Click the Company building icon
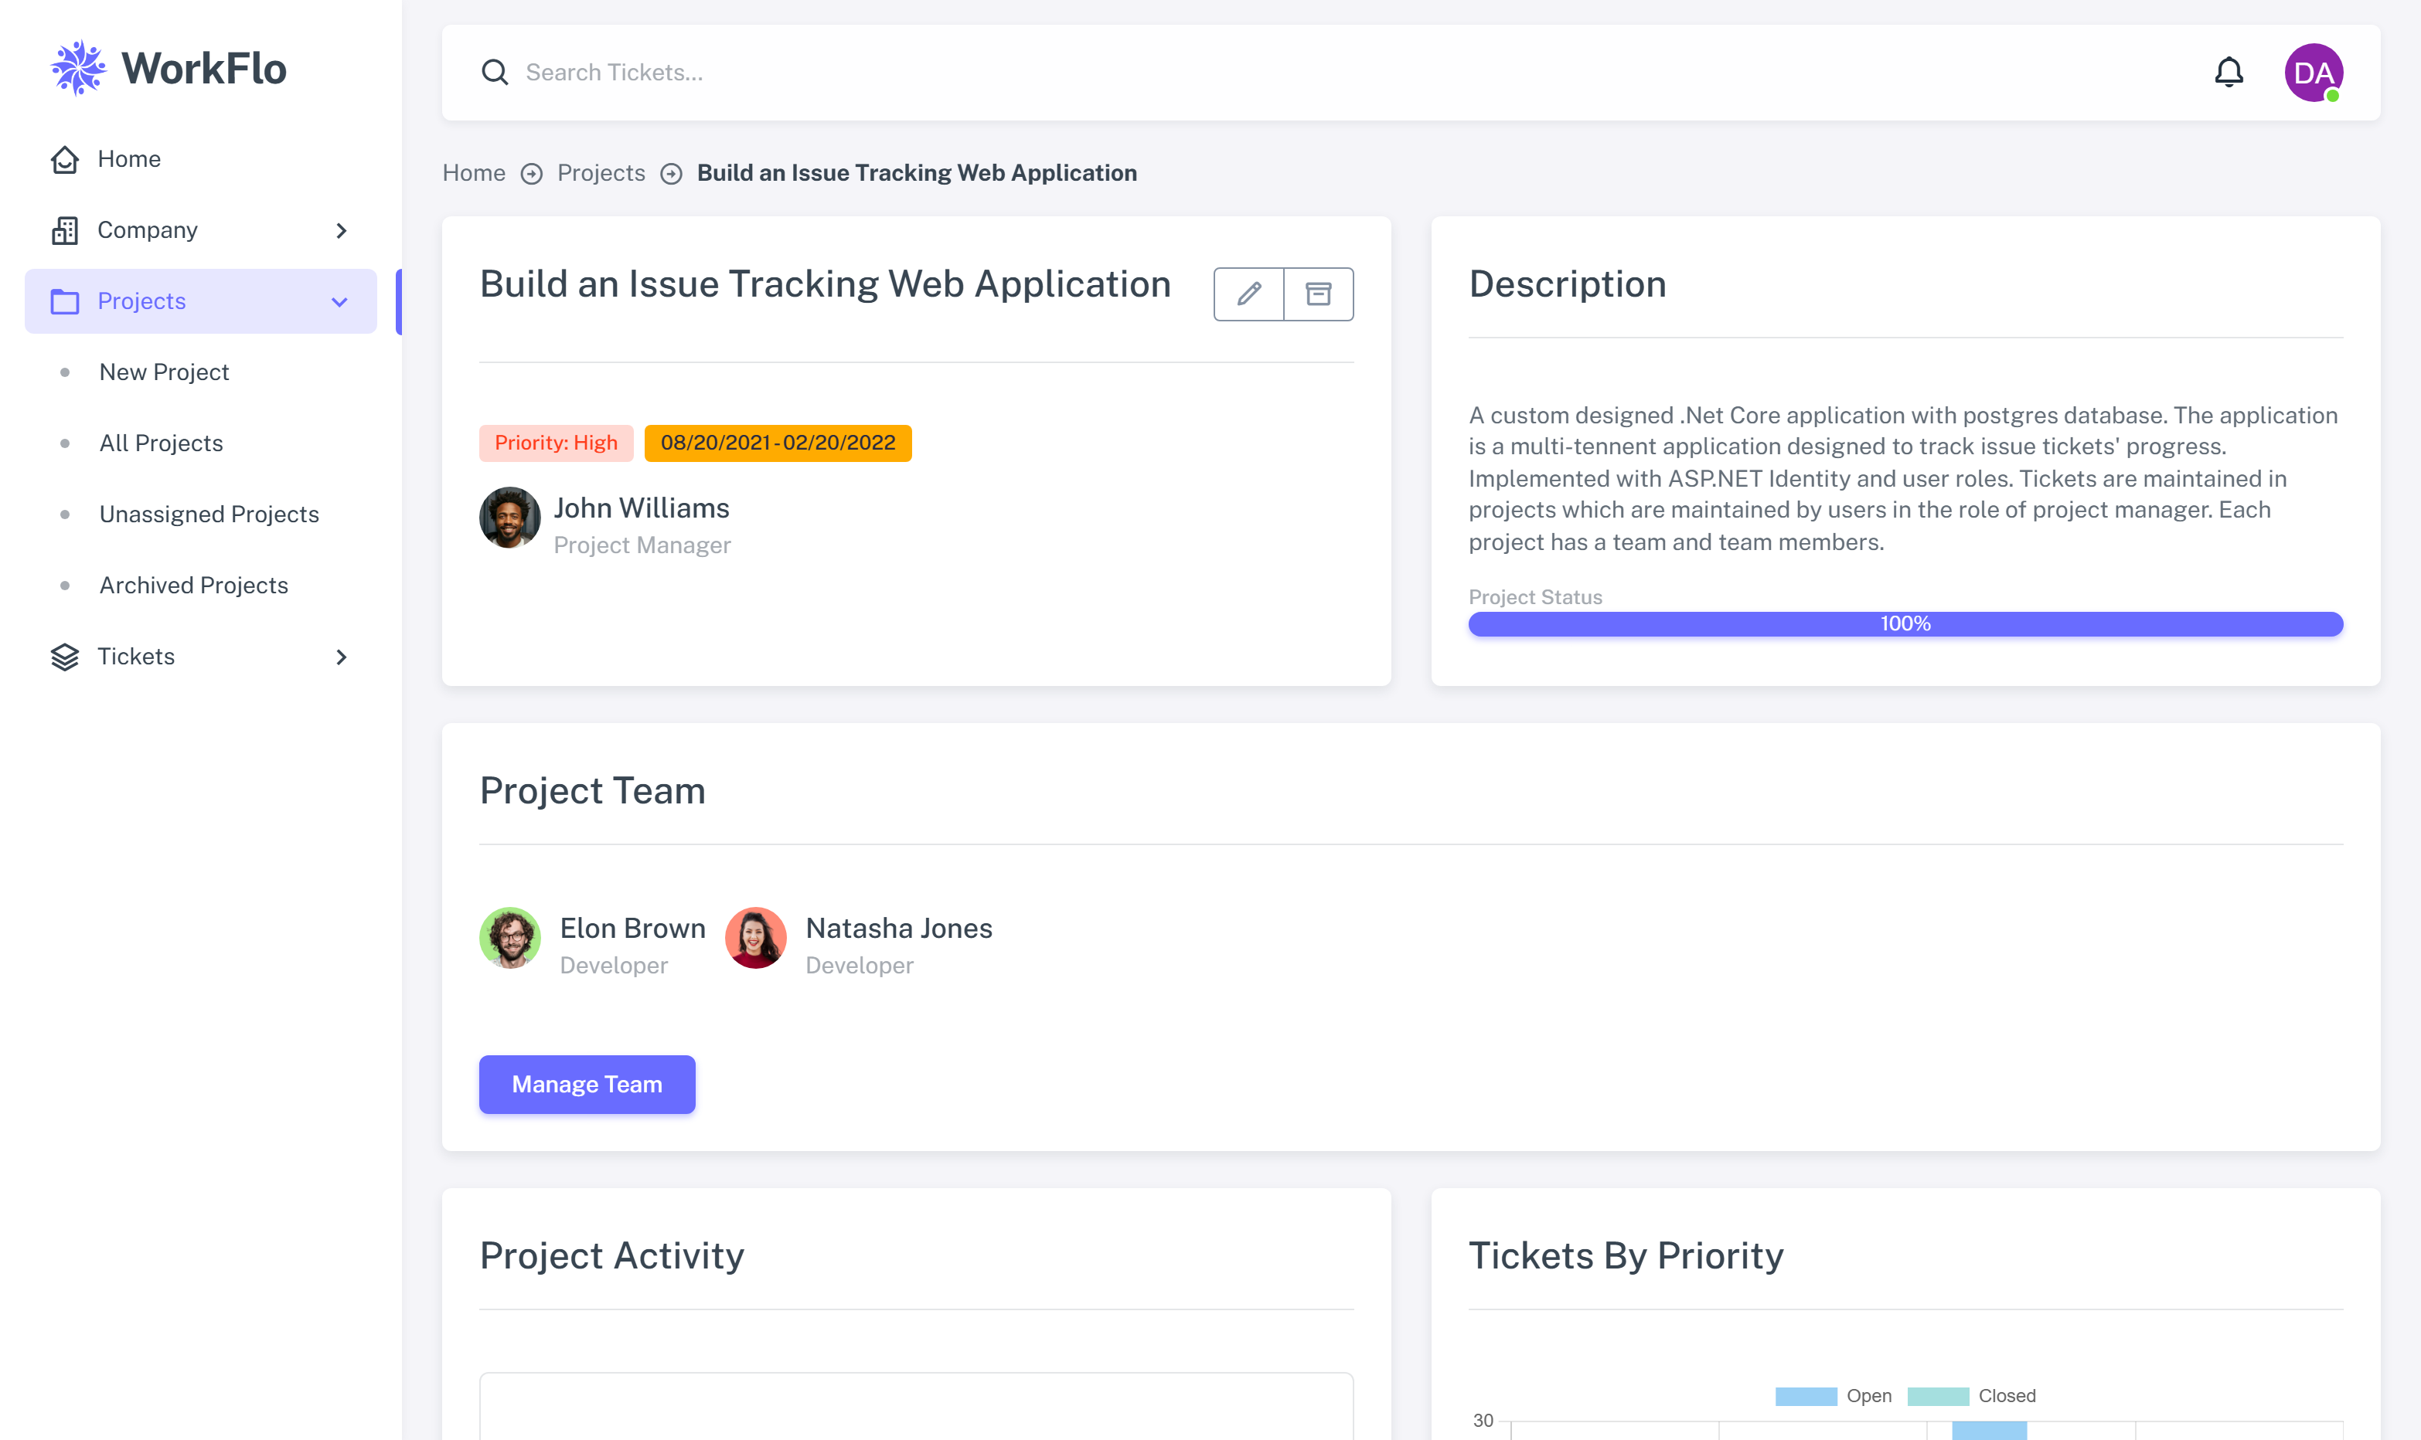This screenshot has height=1440, width=2421. click(x=65, y=230)
